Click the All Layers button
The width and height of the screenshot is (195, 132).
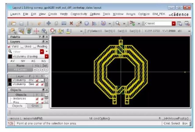20,70
